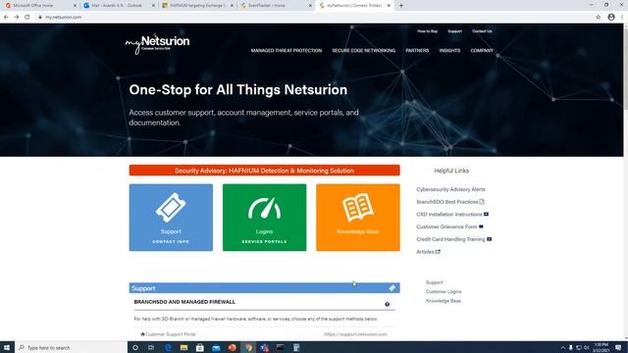Screen dimensions: 628x353
Task: Open the Windows Start menu
Action: coord(7,347)
